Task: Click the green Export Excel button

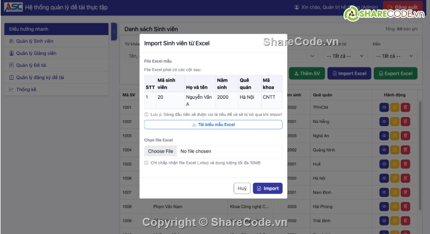Action: click(x=395, y=73)
